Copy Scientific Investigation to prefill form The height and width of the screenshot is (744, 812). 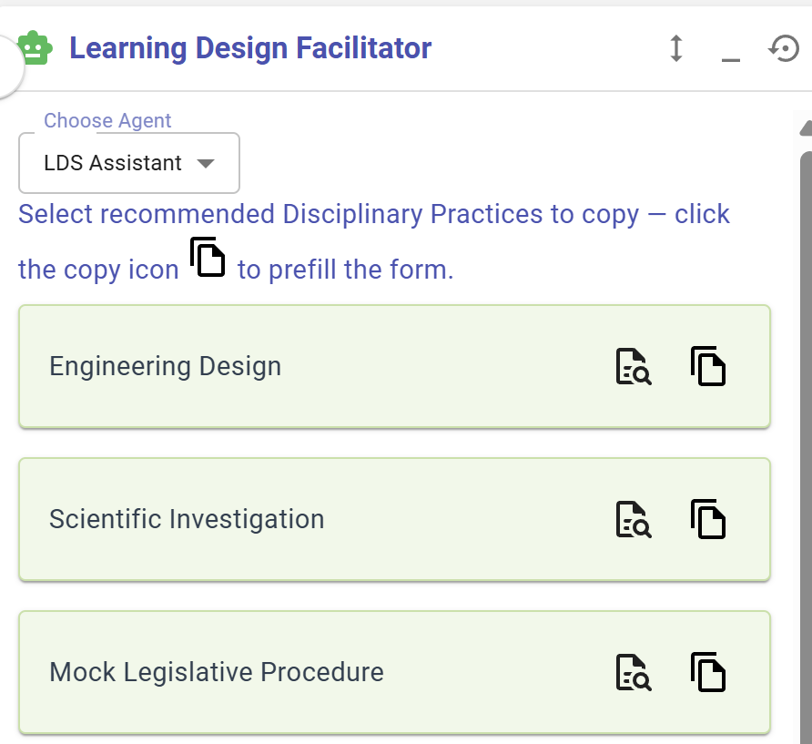tap(708, 519)
